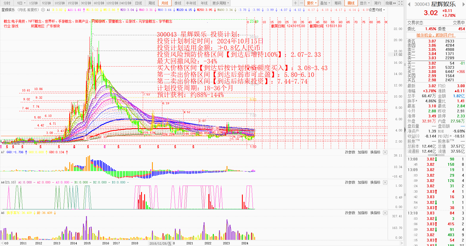
Task: Switch to 年线 yearly chart
Action: click(x=204, y=3)
